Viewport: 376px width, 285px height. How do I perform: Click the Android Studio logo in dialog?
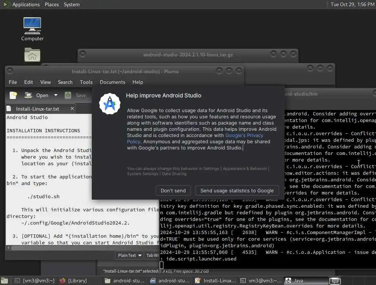[x=110, y=104]
